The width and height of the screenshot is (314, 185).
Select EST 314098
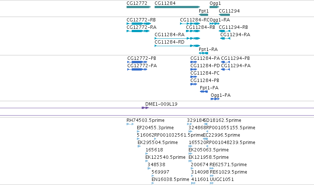point(200,172)
